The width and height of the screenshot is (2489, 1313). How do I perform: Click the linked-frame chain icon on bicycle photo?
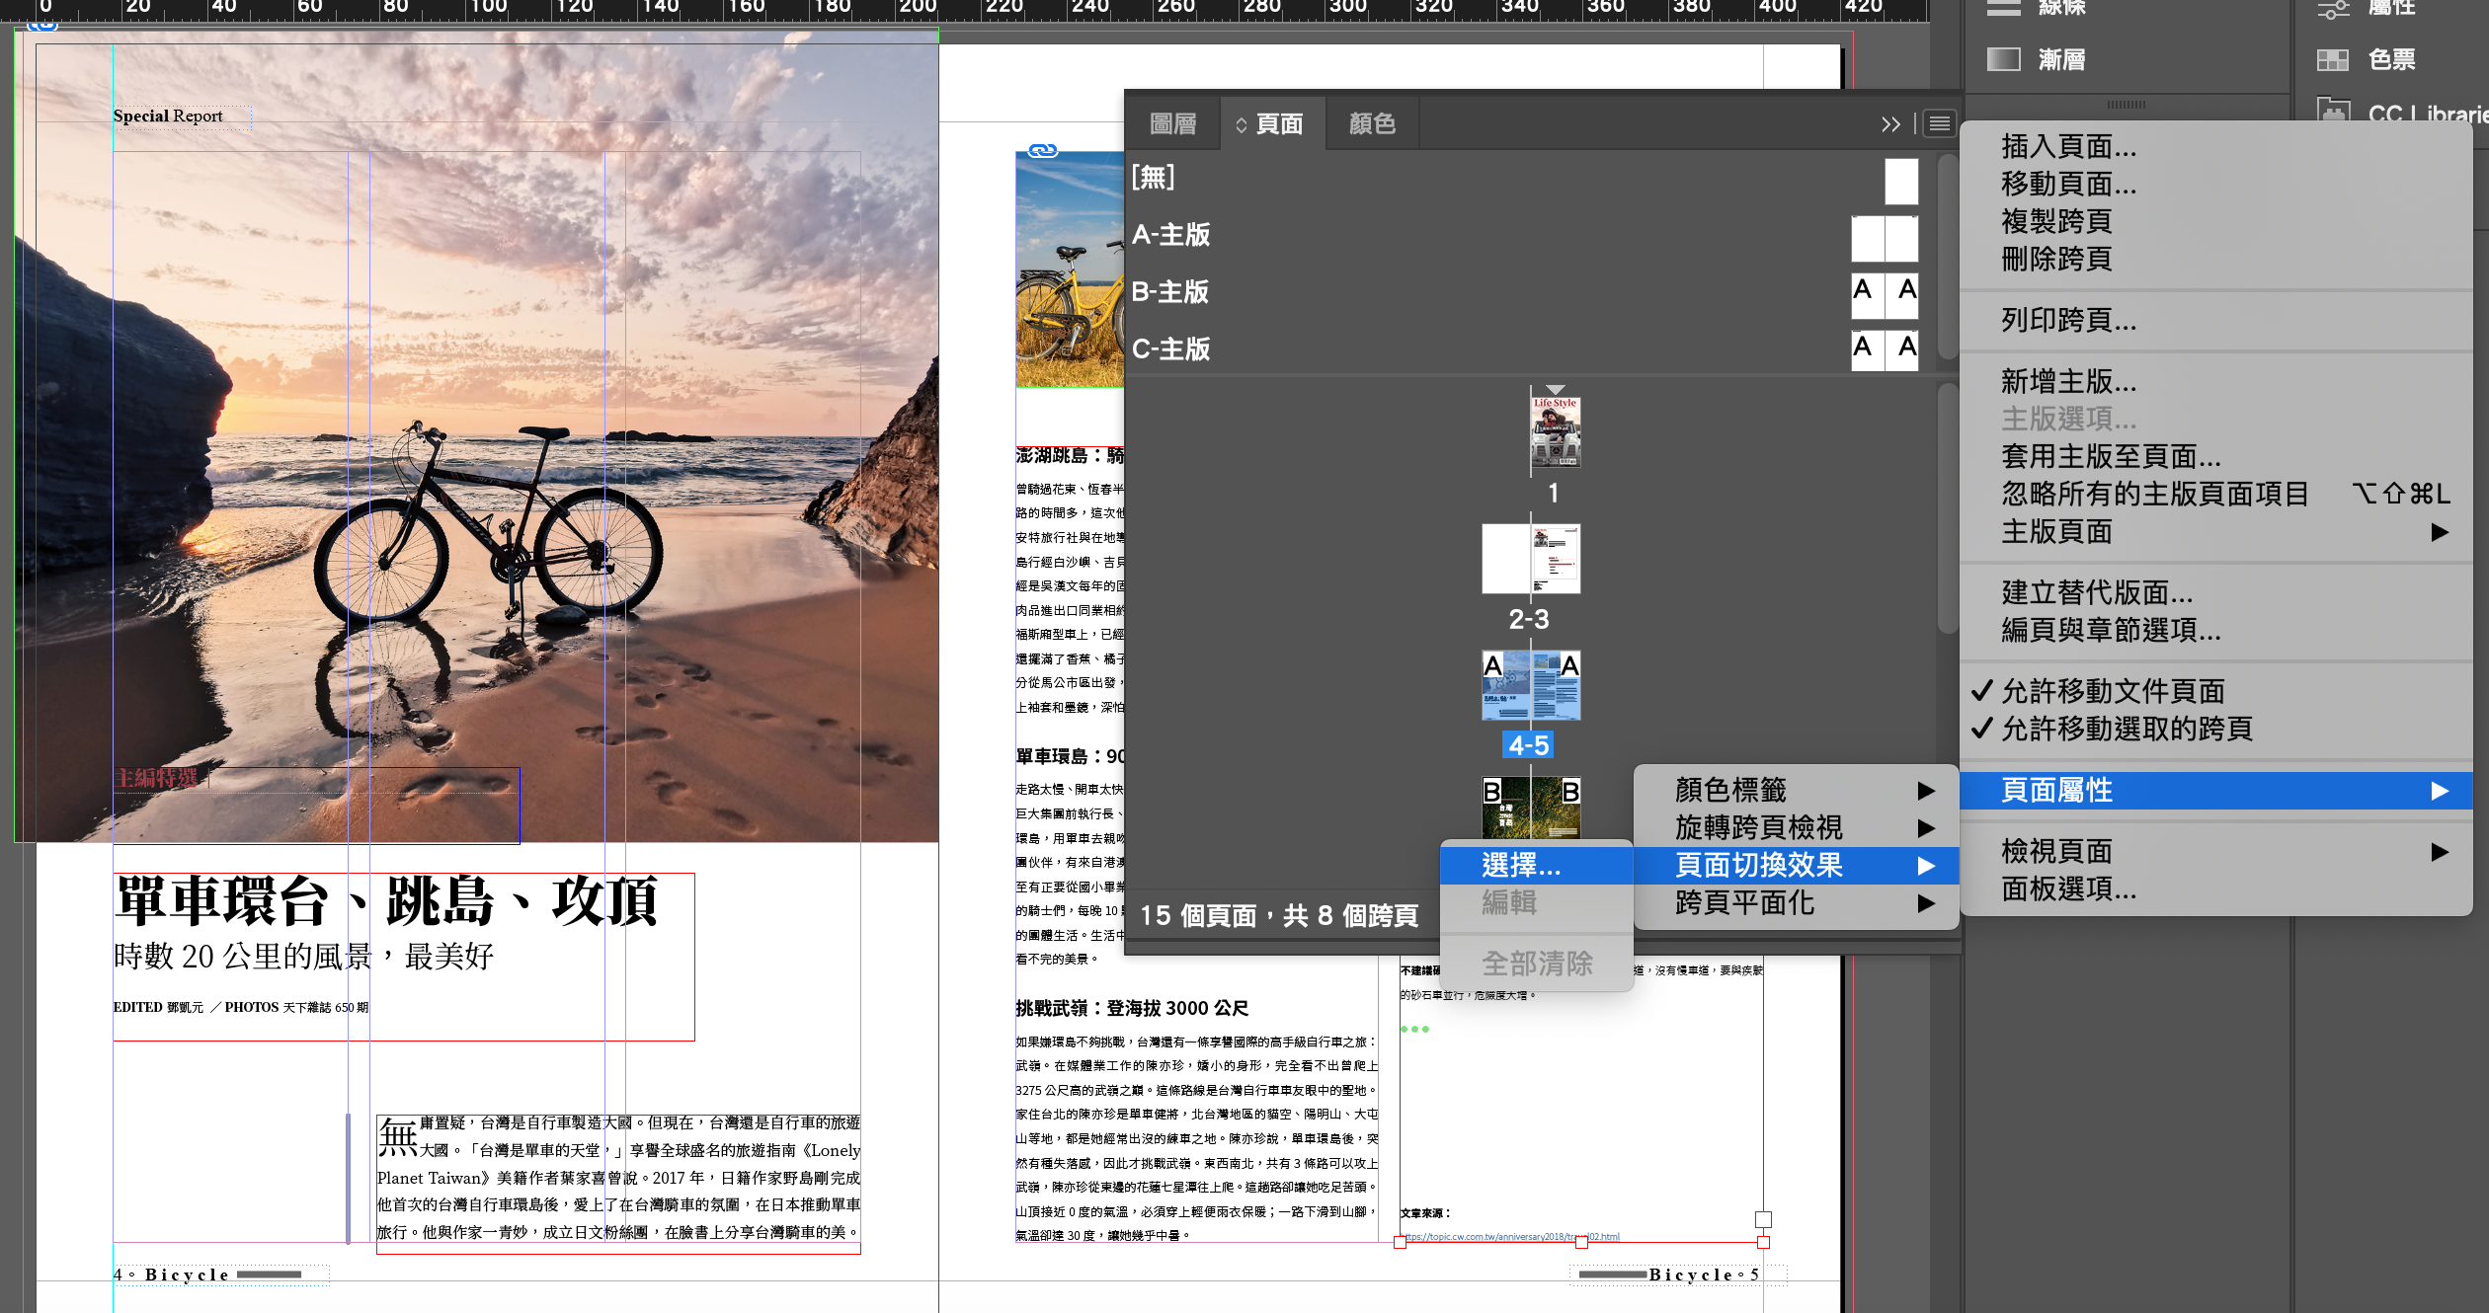tap(1043, 151)
